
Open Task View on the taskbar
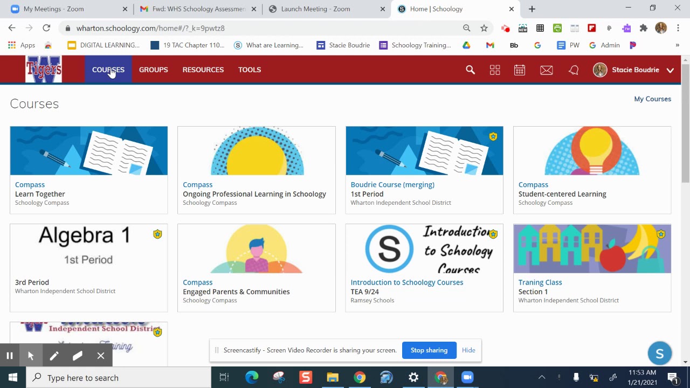click(x=224, y=377)
